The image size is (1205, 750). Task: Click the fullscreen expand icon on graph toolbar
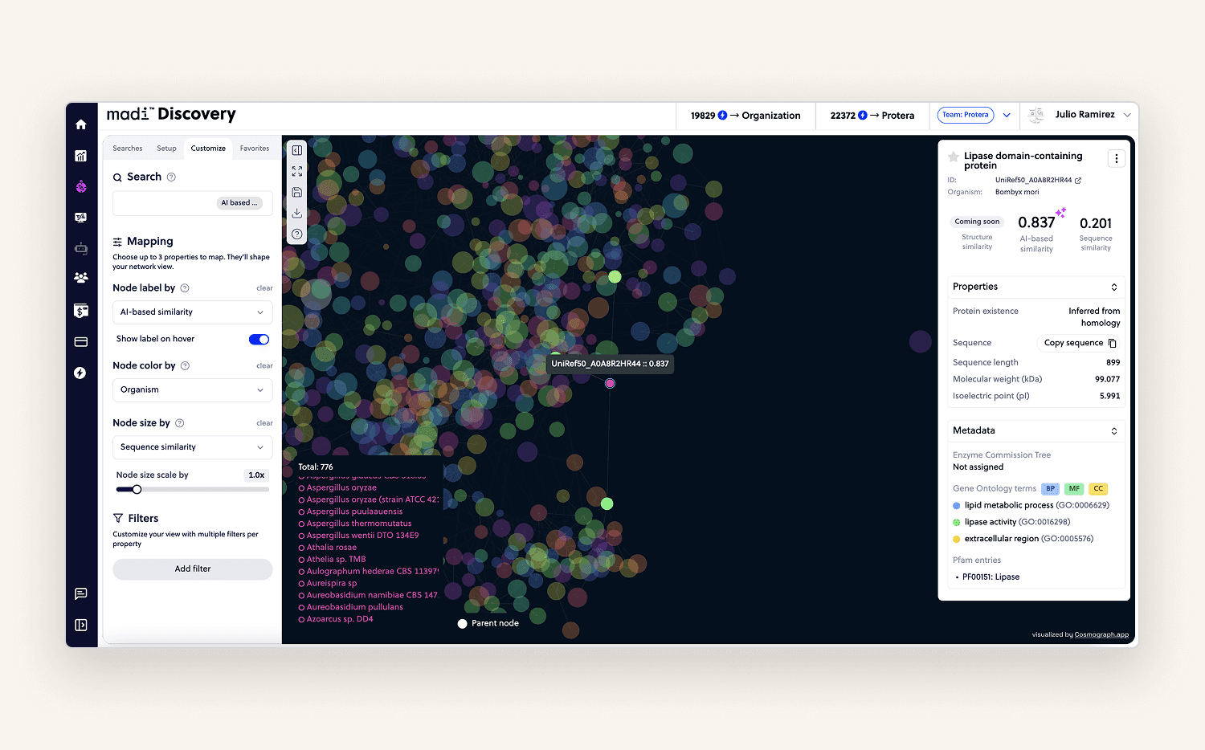click(x=297, y=171)
